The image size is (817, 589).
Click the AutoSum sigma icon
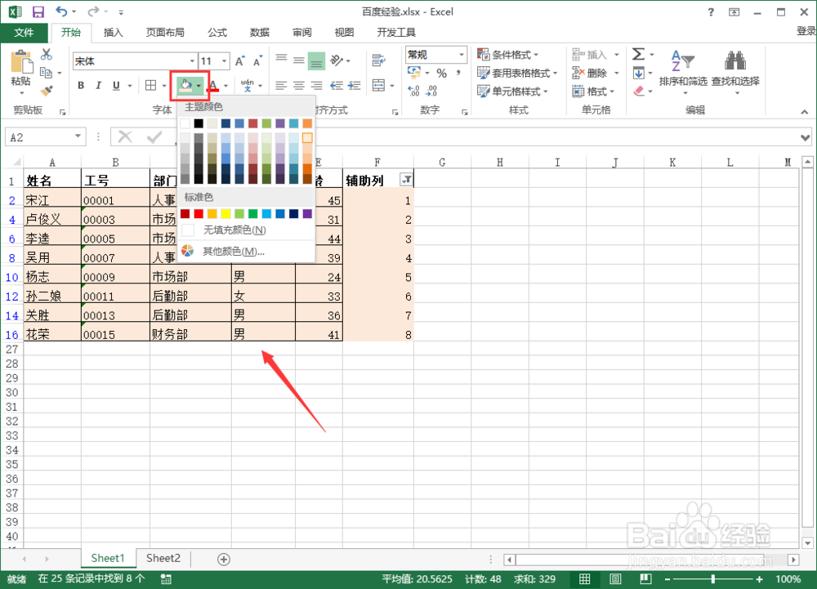coord(638,54)
